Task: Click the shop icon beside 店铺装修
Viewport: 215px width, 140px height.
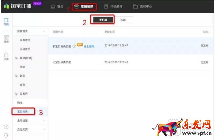Action: (76, 6)
